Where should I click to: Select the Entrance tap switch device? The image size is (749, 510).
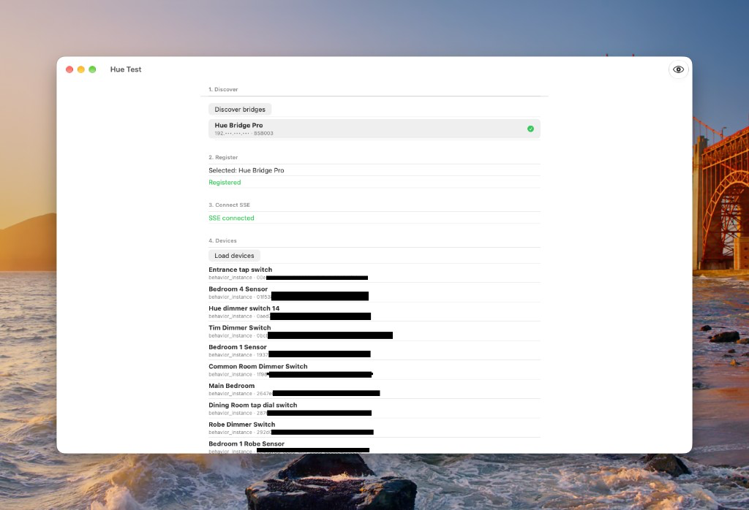pos(374,273)
